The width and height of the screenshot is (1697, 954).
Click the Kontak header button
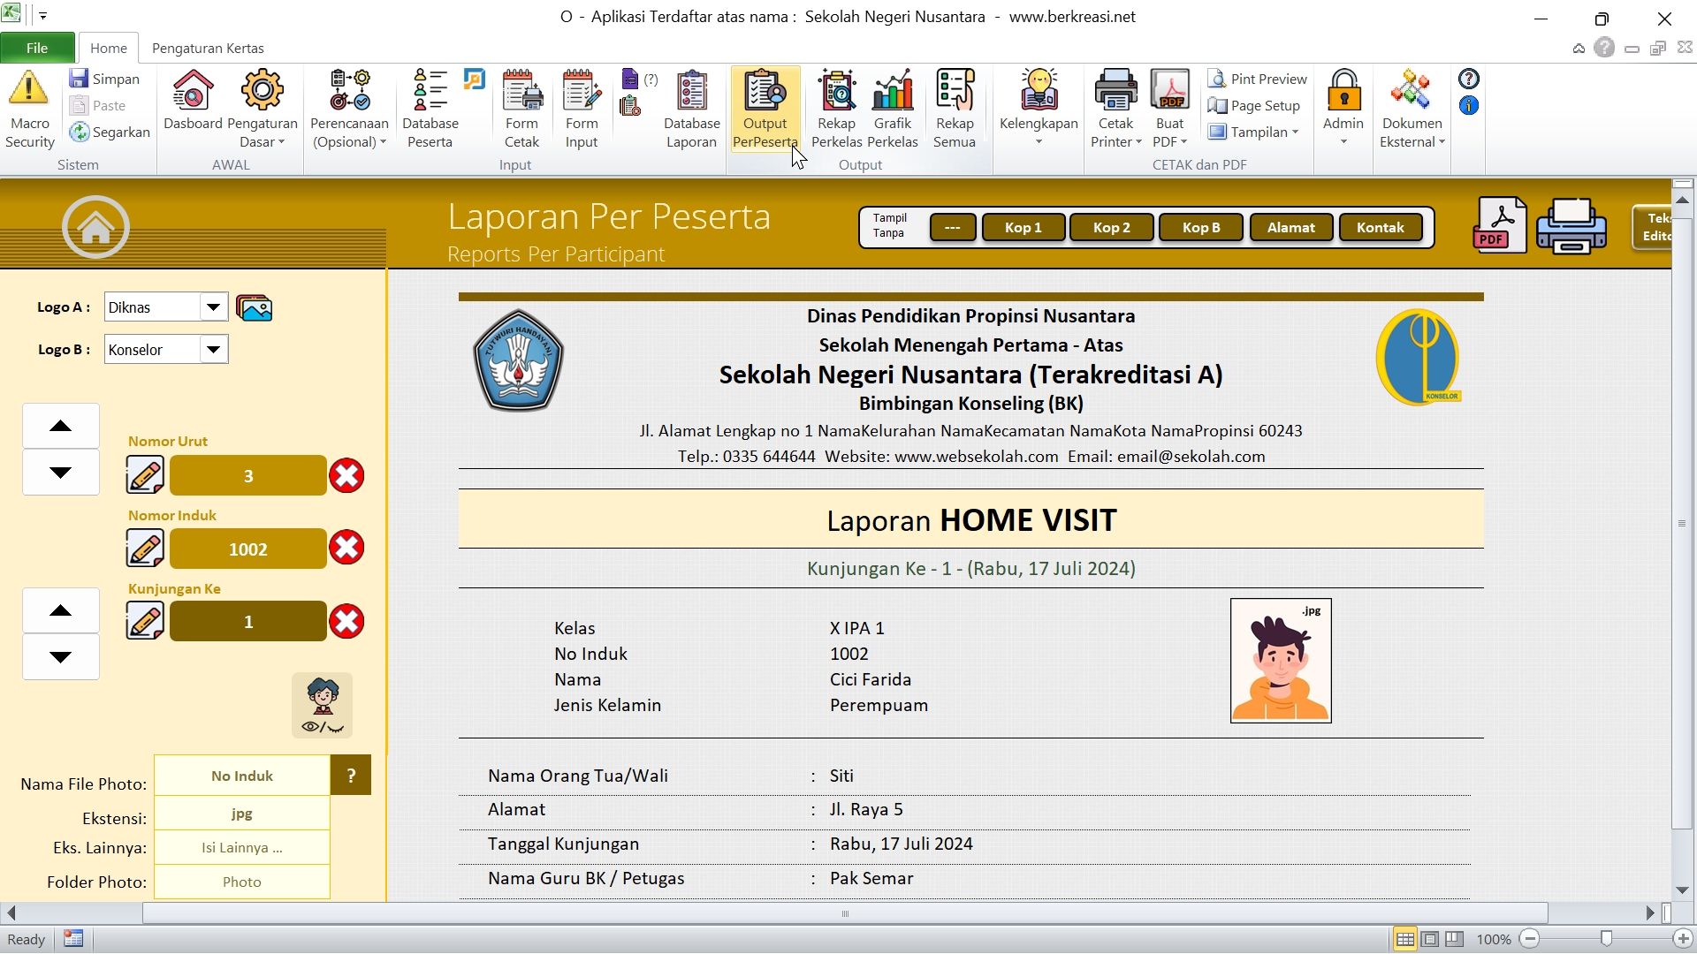click(1380, 227)
